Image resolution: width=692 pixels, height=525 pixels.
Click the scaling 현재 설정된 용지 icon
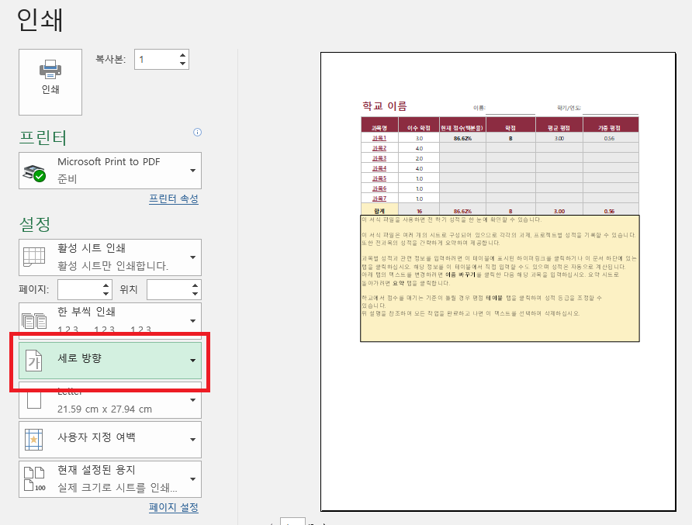coord(34,478)
